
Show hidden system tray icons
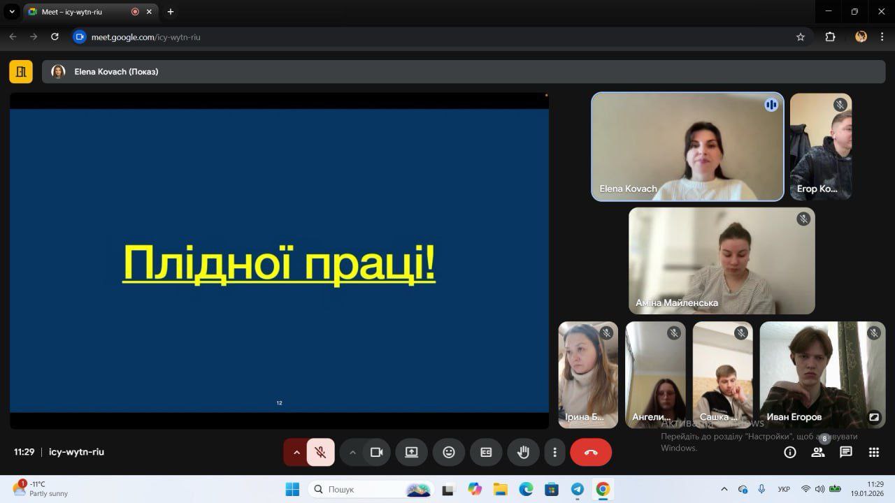coord(724,489)
